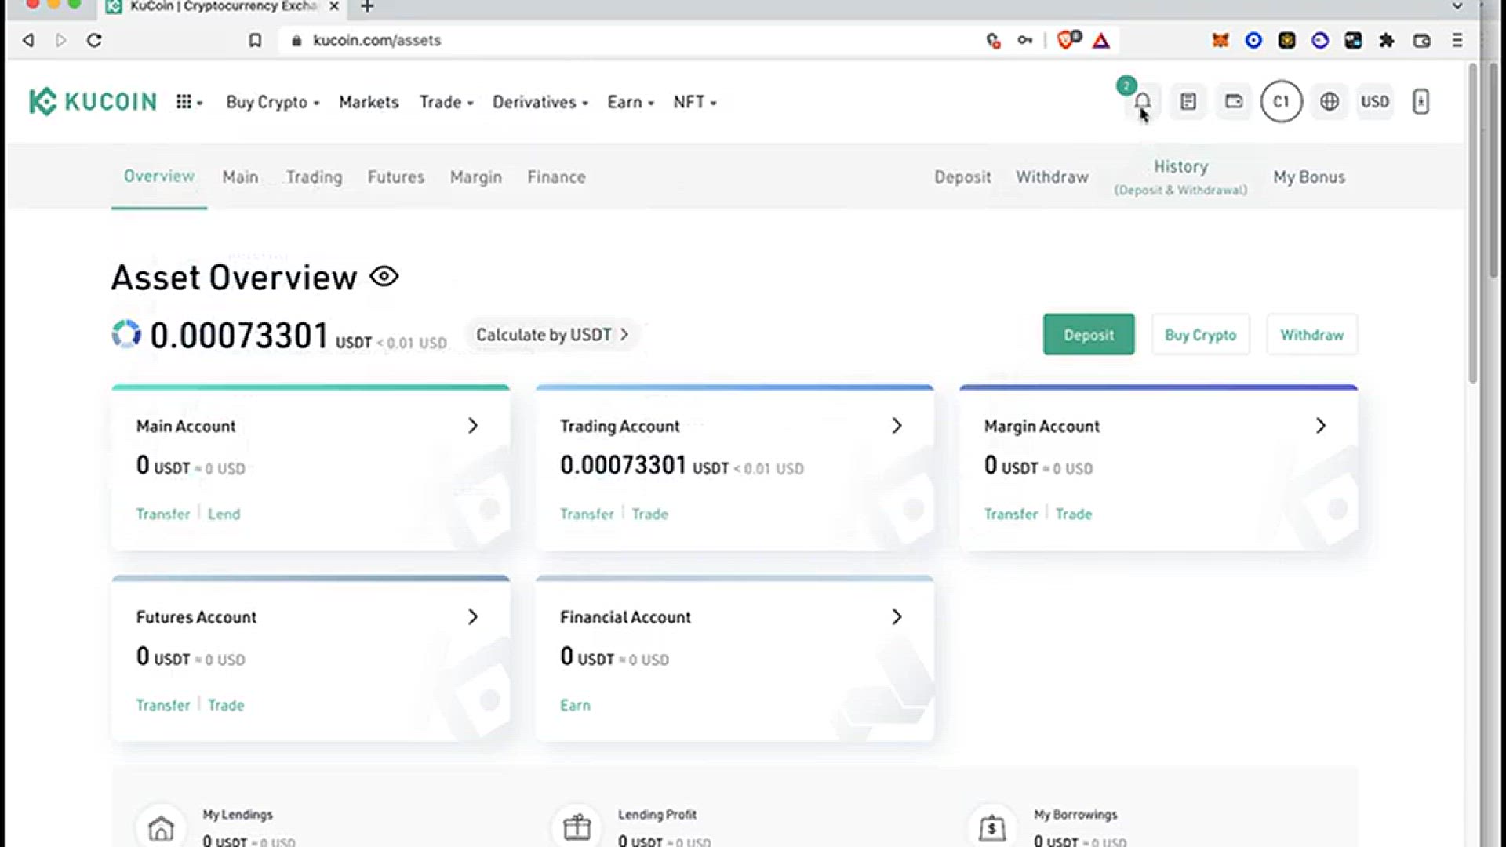Switch to the Futures tab
Image resolution: width=1506 pixels, height=847 pixels.
396,177
